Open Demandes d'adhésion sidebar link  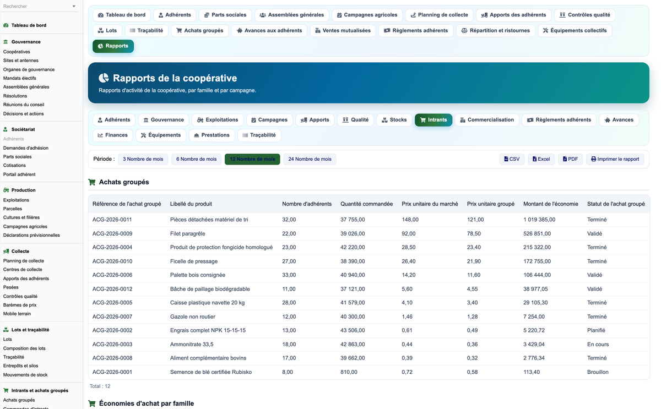click(26, 148)
